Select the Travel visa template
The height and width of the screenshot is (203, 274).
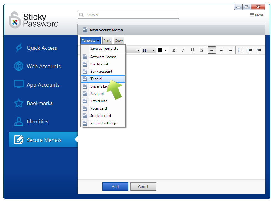103,101
